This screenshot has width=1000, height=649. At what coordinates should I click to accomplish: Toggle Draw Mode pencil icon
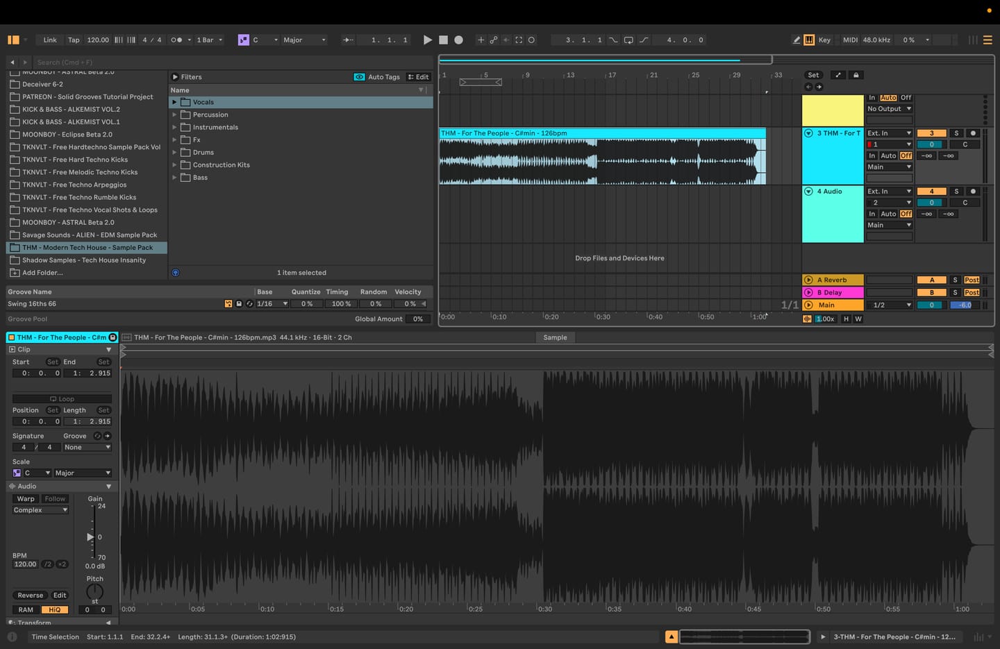tap(797, 40)
